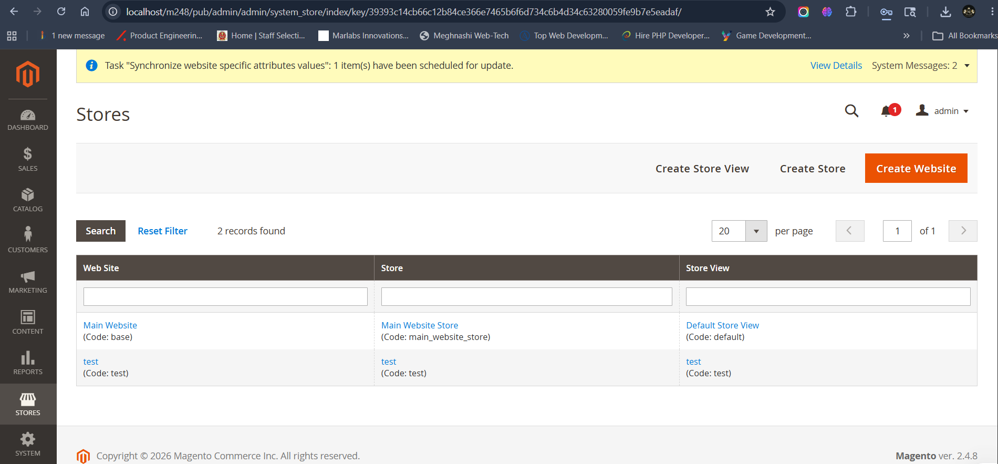Open the test link in Store View column

693,362
